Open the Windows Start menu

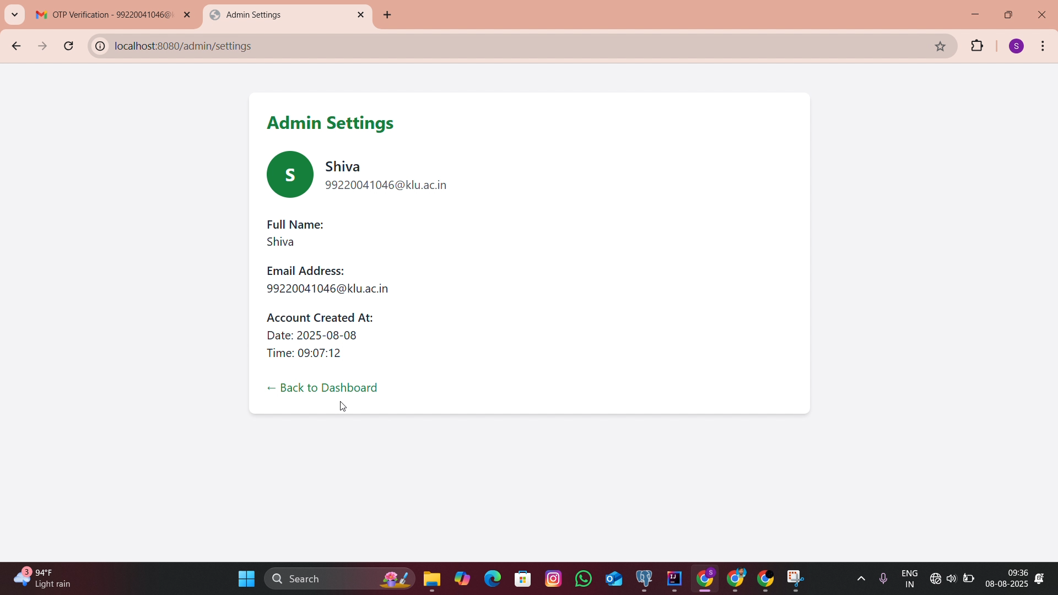pos(246,579)
